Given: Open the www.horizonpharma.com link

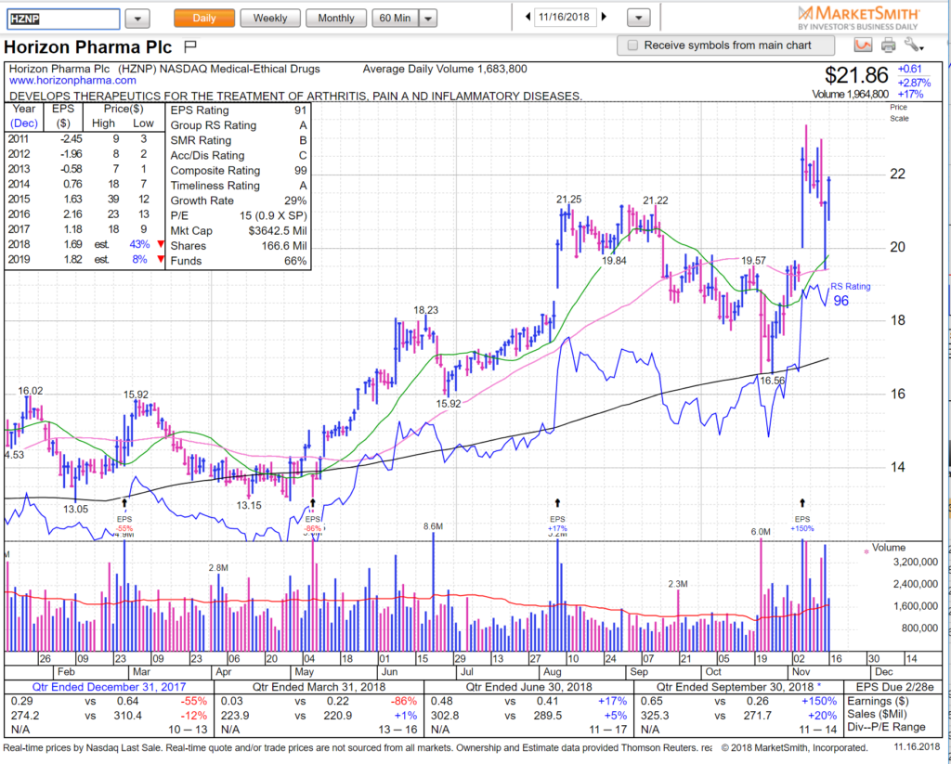Looking at the screenshot, I should tap(72, 80).
